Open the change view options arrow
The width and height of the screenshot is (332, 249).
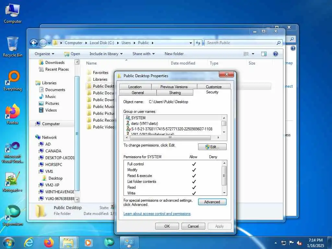253,54
